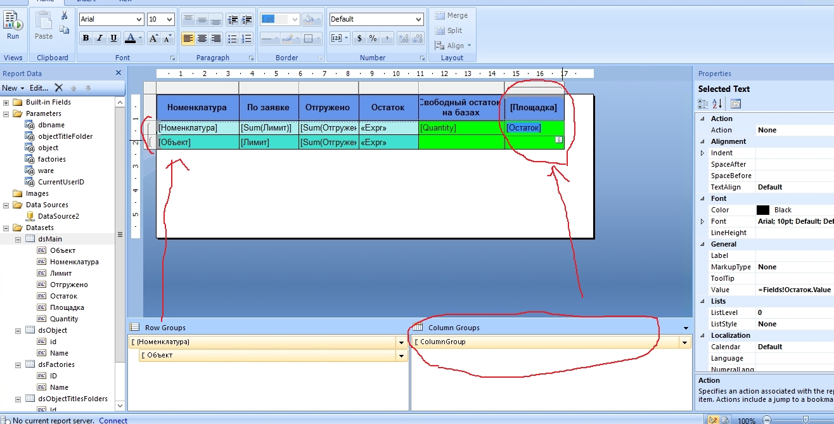Open the fill color bucket picker
834x424 pixels.
311,20
